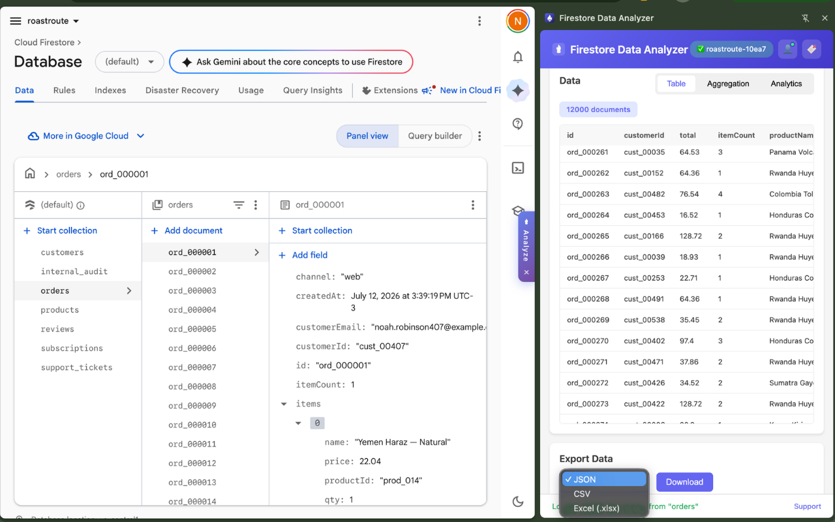Switch to the Rules tab

(65, 90)
